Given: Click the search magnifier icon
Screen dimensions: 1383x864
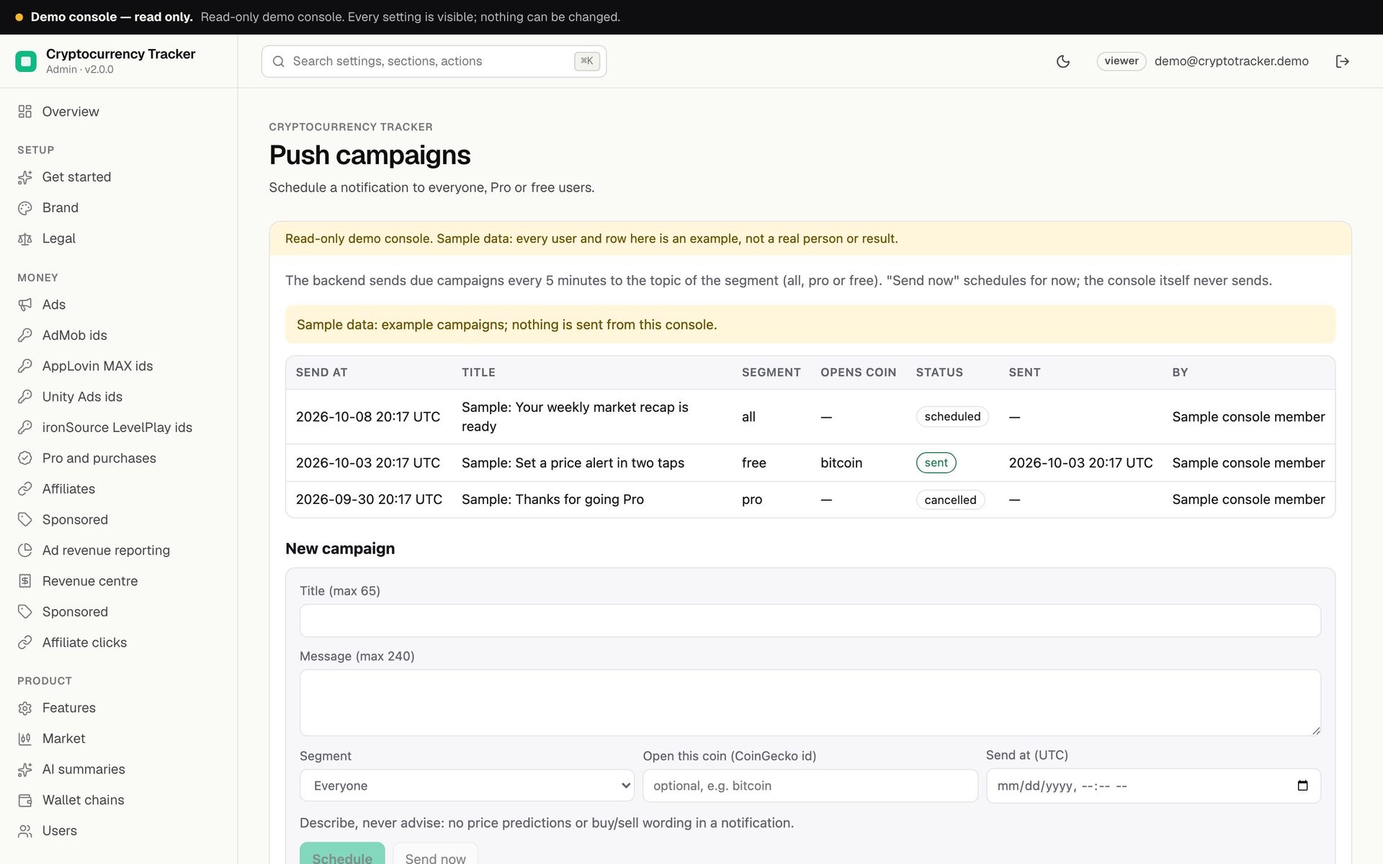Looking at the screenshot, I should pos(278,61).
